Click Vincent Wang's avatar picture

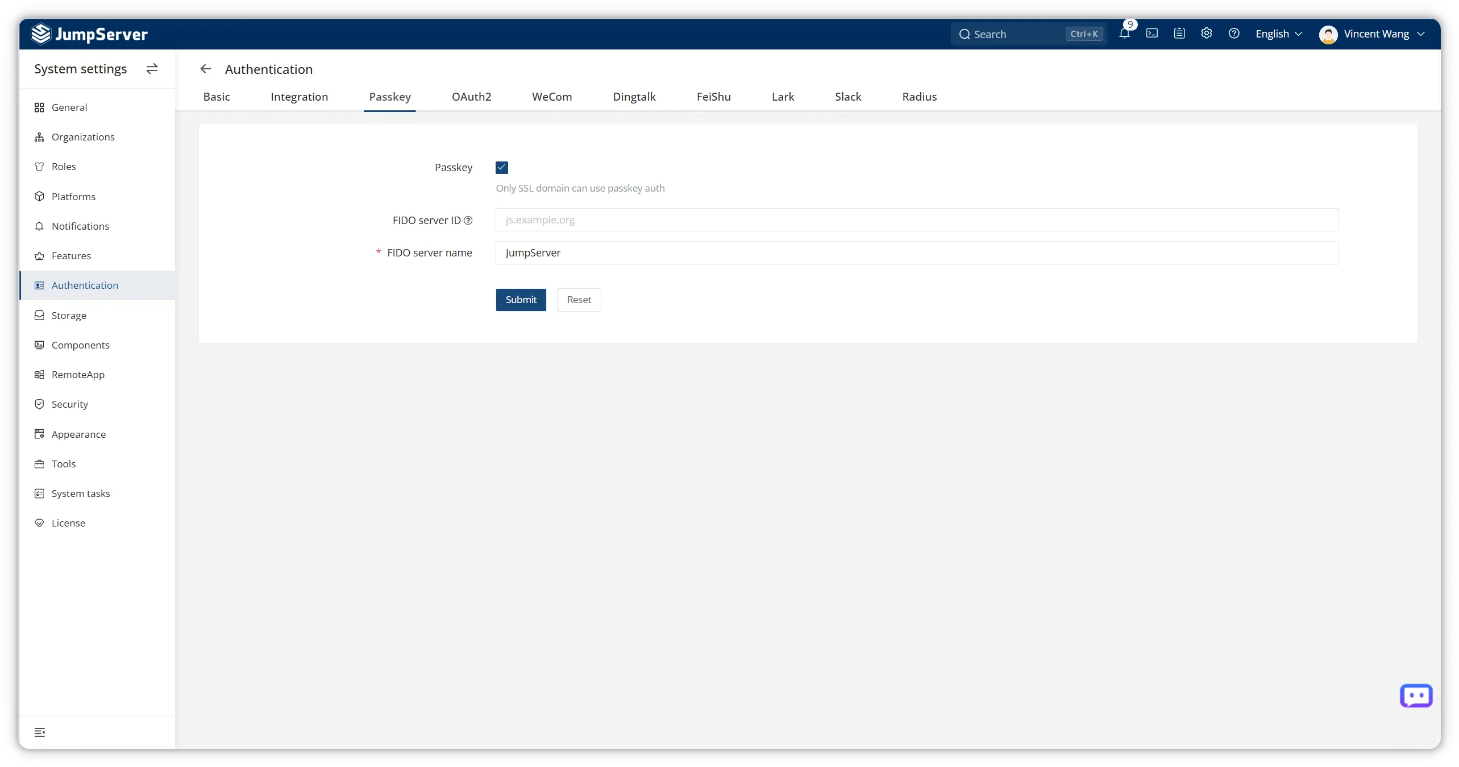pyautogui.click(x=1328, y=34)
